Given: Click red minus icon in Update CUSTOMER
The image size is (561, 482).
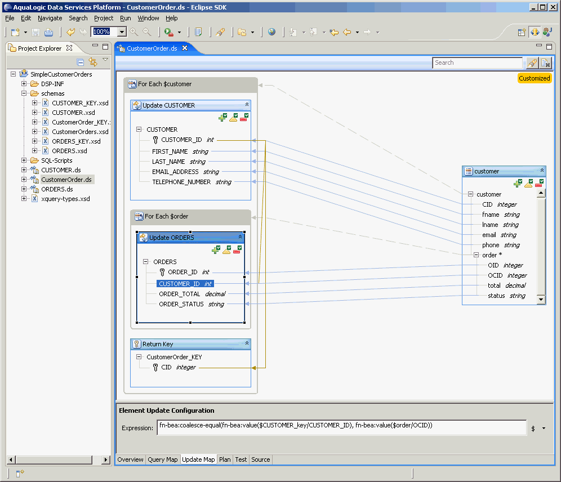Looking at the screenshot, I should coord(244,117).
